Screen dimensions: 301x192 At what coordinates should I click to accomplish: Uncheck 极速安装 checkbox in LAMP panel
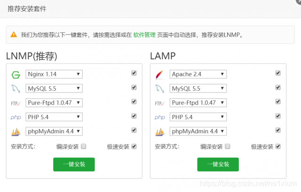pyautogui.click(x=278, y=146)
